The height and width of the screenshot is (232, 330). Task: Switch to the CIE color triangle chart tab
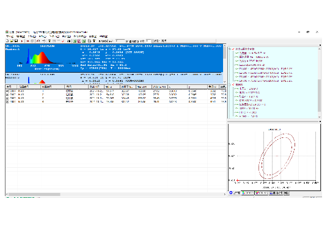(248, 193)
